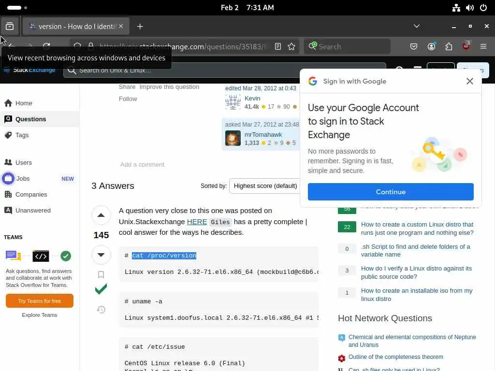This screenshot has height=371, width=495.
Task: Follow the HERE link in the answer
Action: pyautogui.click(x=197, y=222)
